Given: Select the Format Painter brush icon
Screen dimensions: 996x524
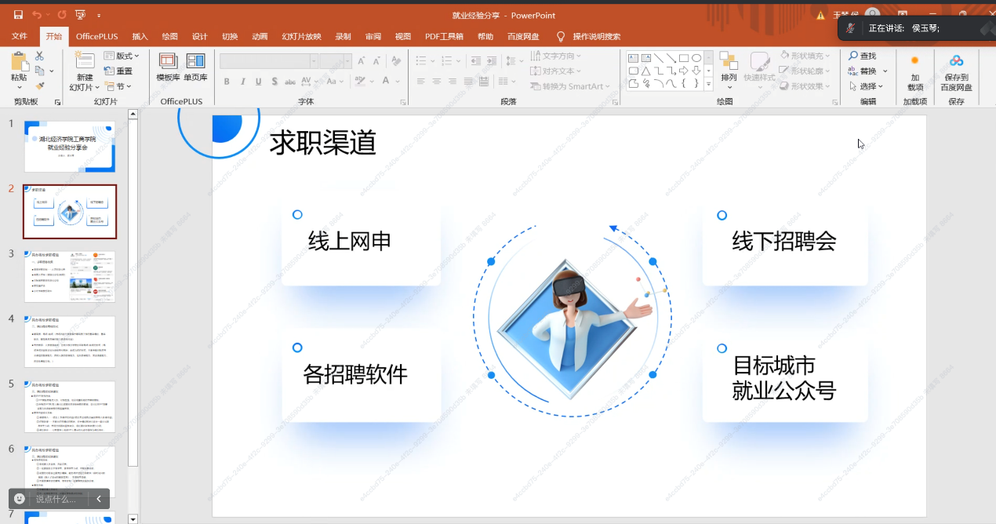Looking at the screenshot, I should (x=40, y=86).
